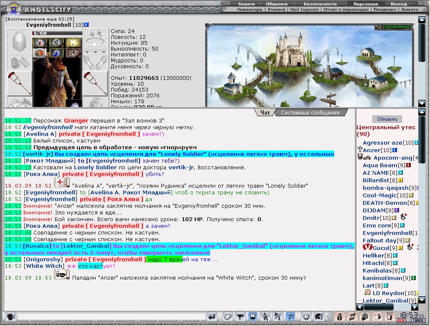Click the Lektor_Ganibal player name
430x326 pixels.
point(385,301)
